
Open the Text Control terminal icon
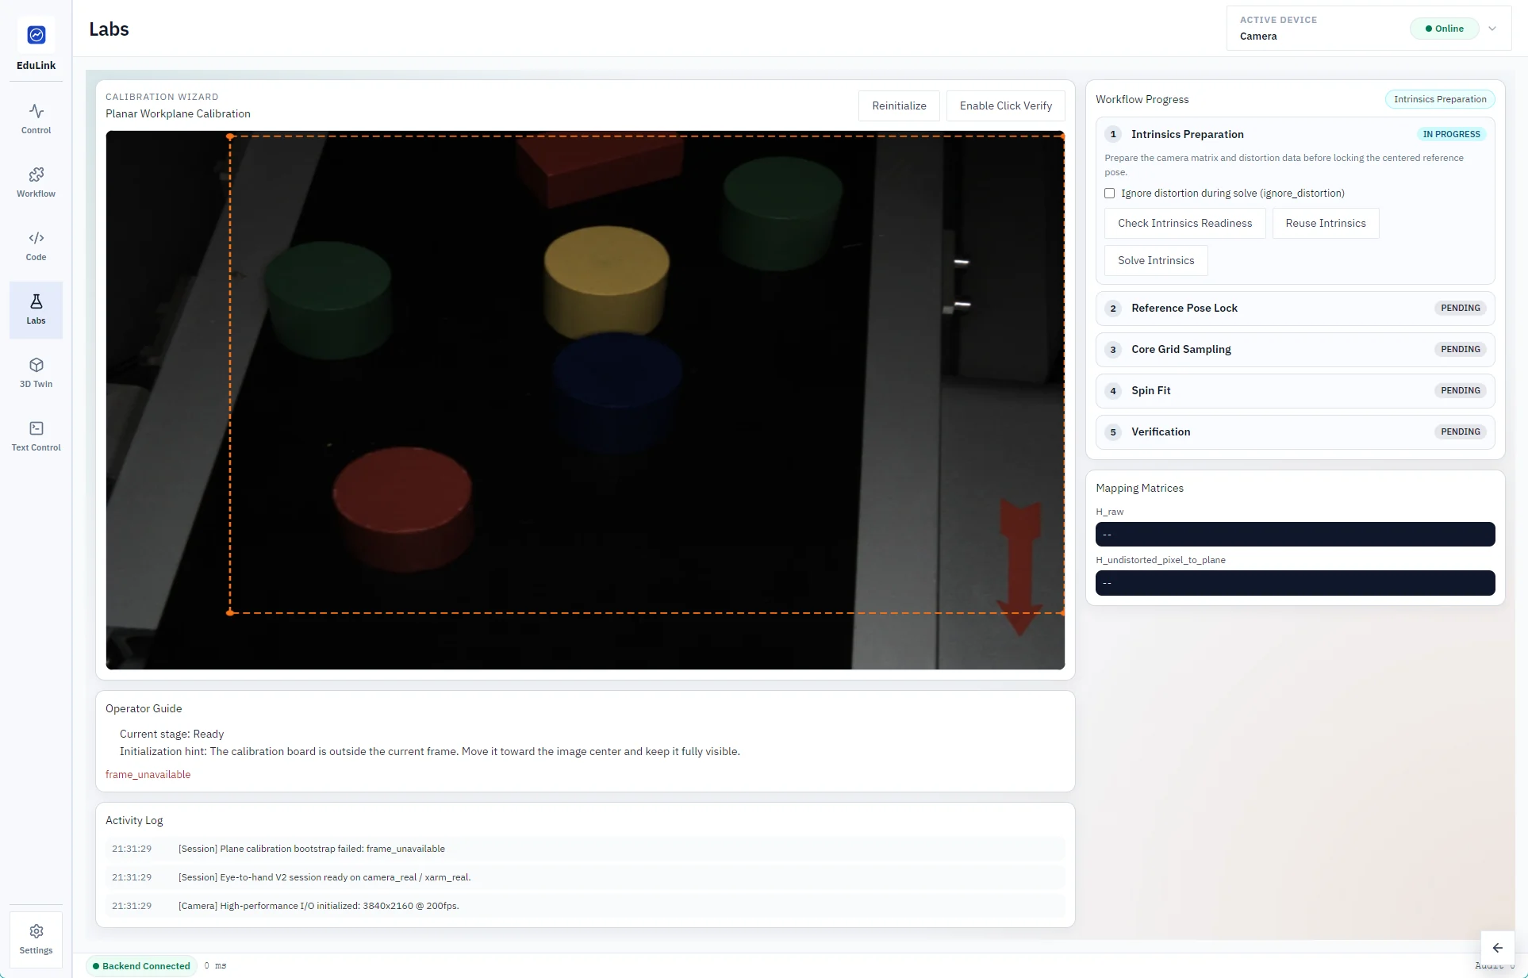pos(36,428)
